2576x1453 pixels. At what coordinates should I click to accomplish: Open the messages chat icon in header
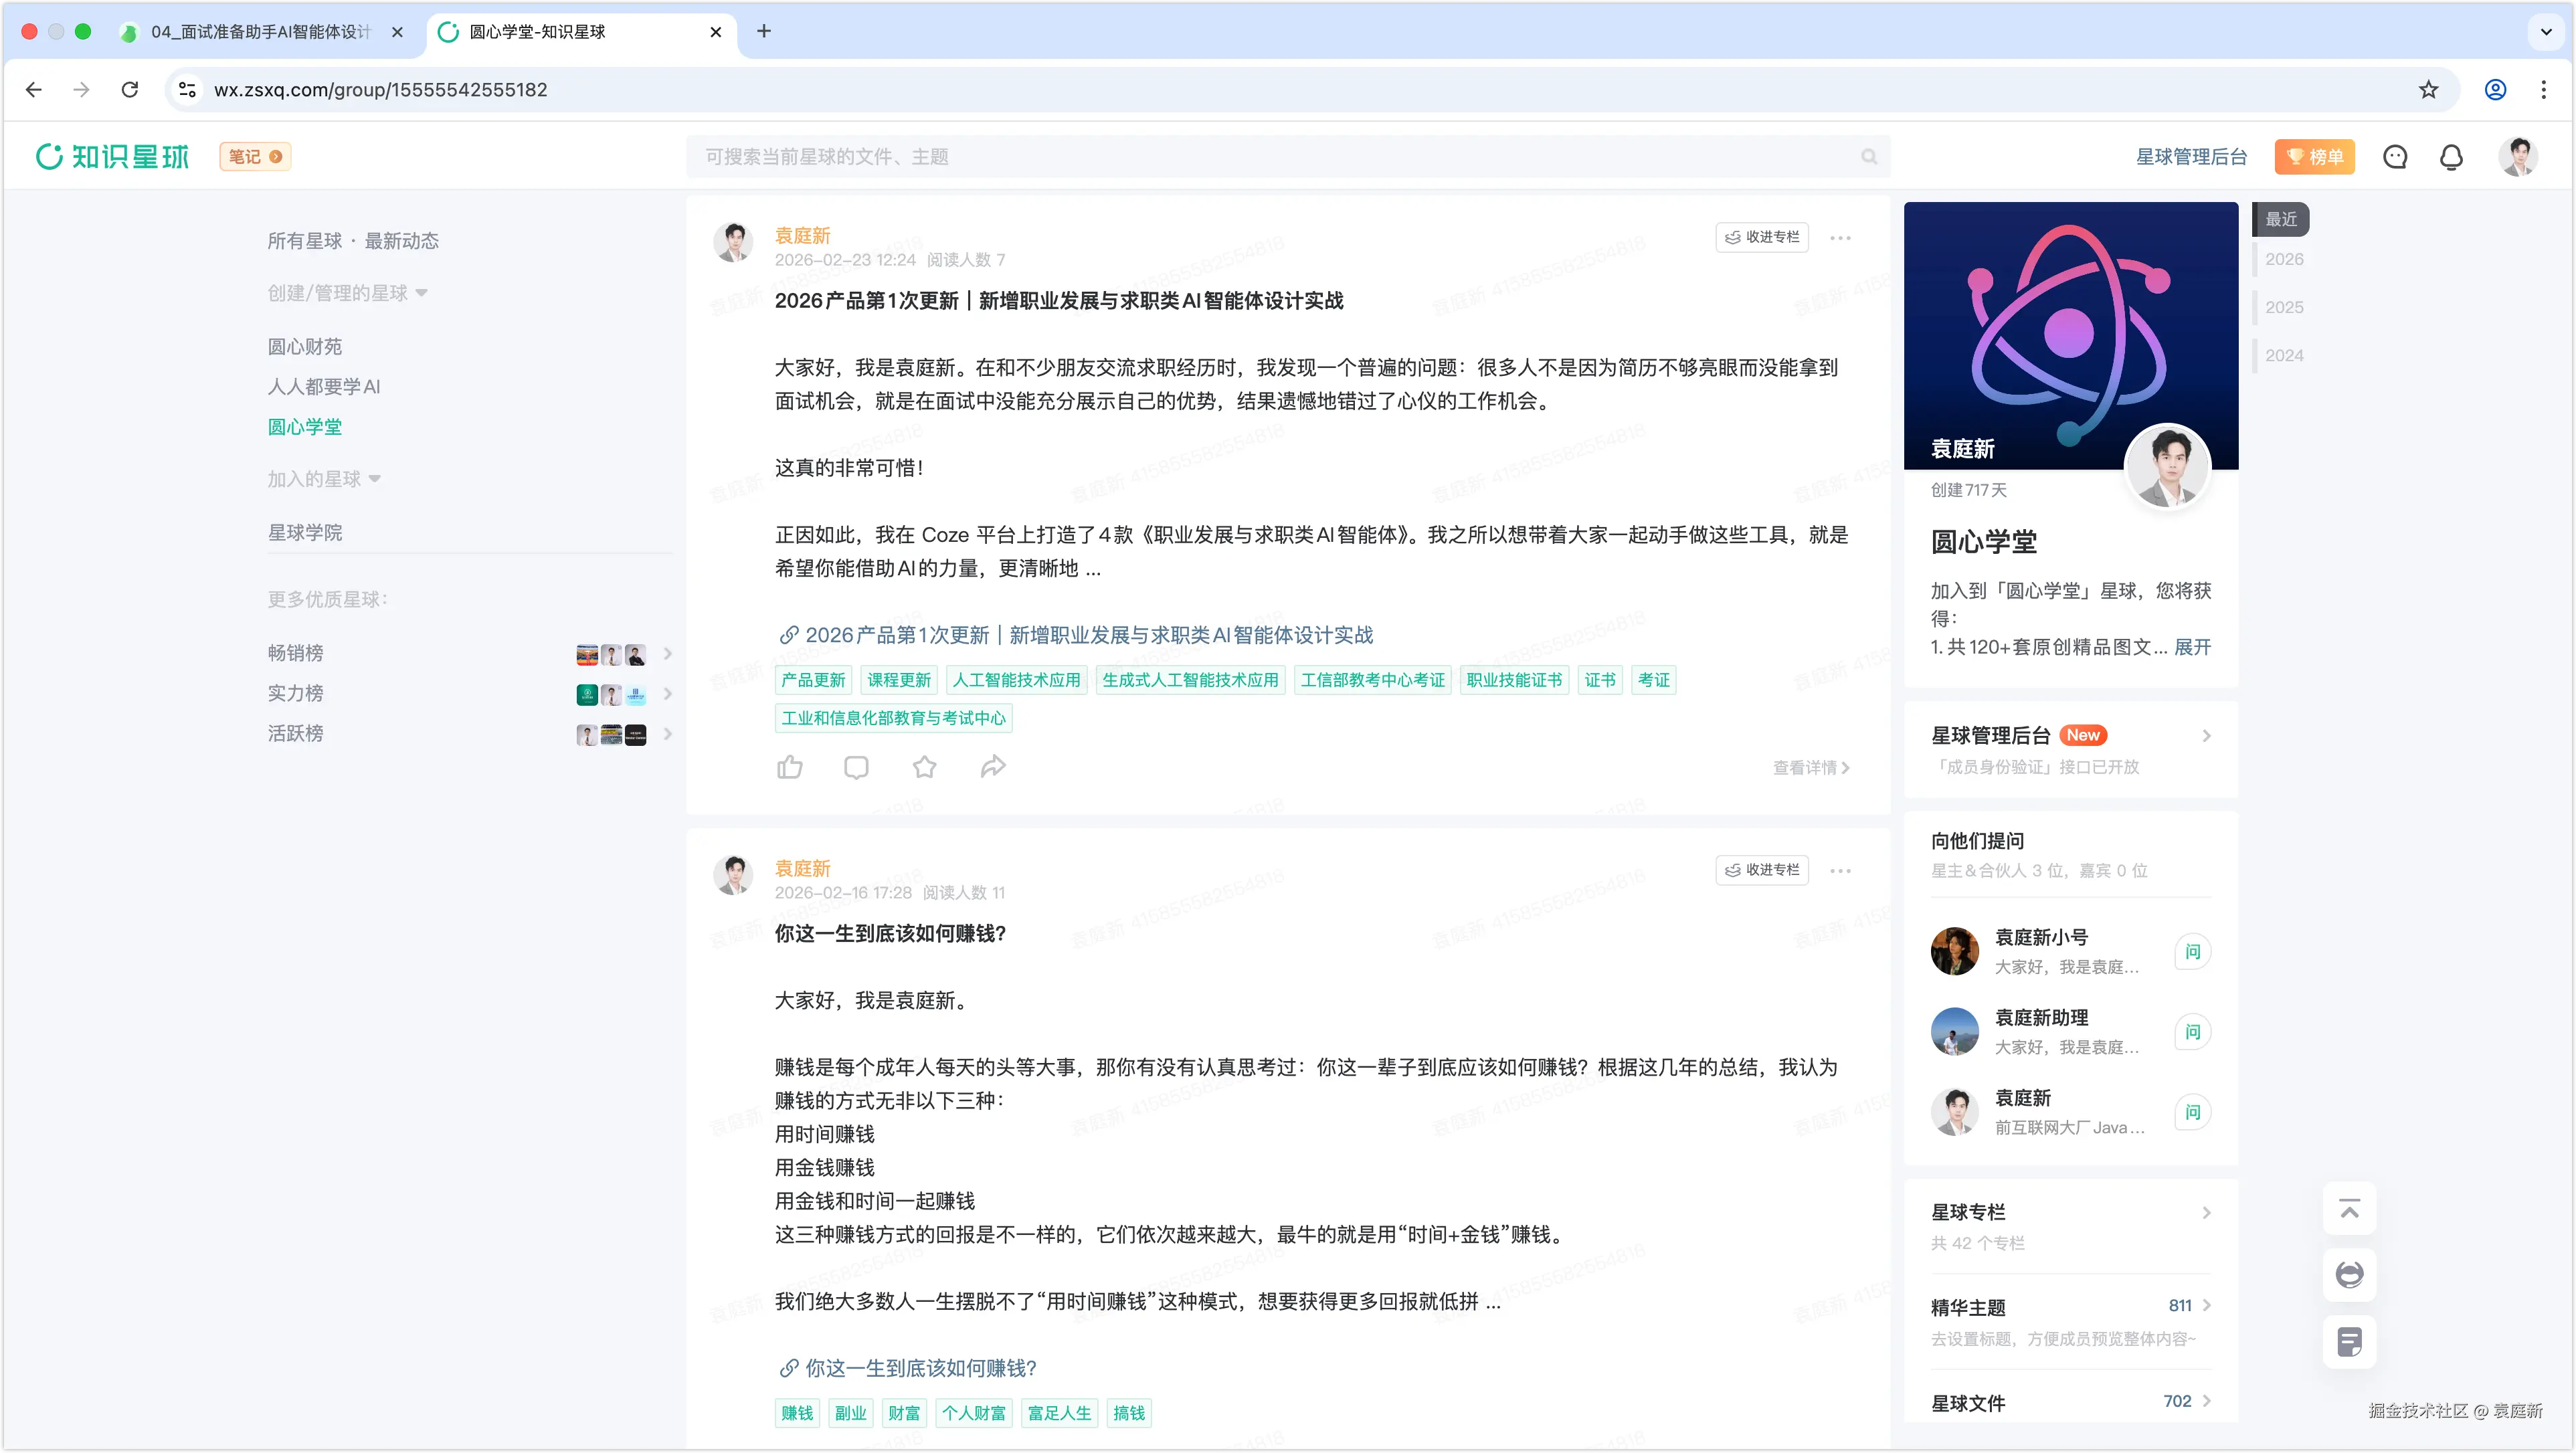(x=2395, y=157)
